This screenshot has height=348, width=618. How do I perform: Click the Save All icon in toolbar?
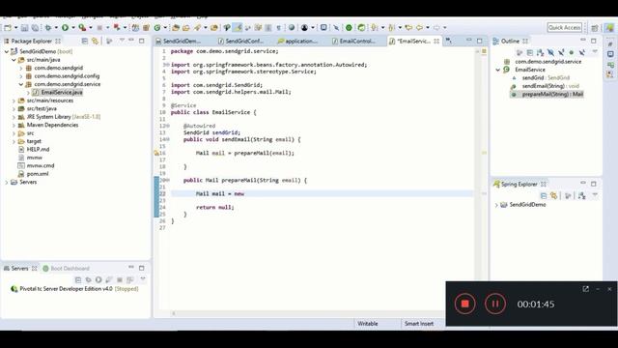(x=35, y=28)
